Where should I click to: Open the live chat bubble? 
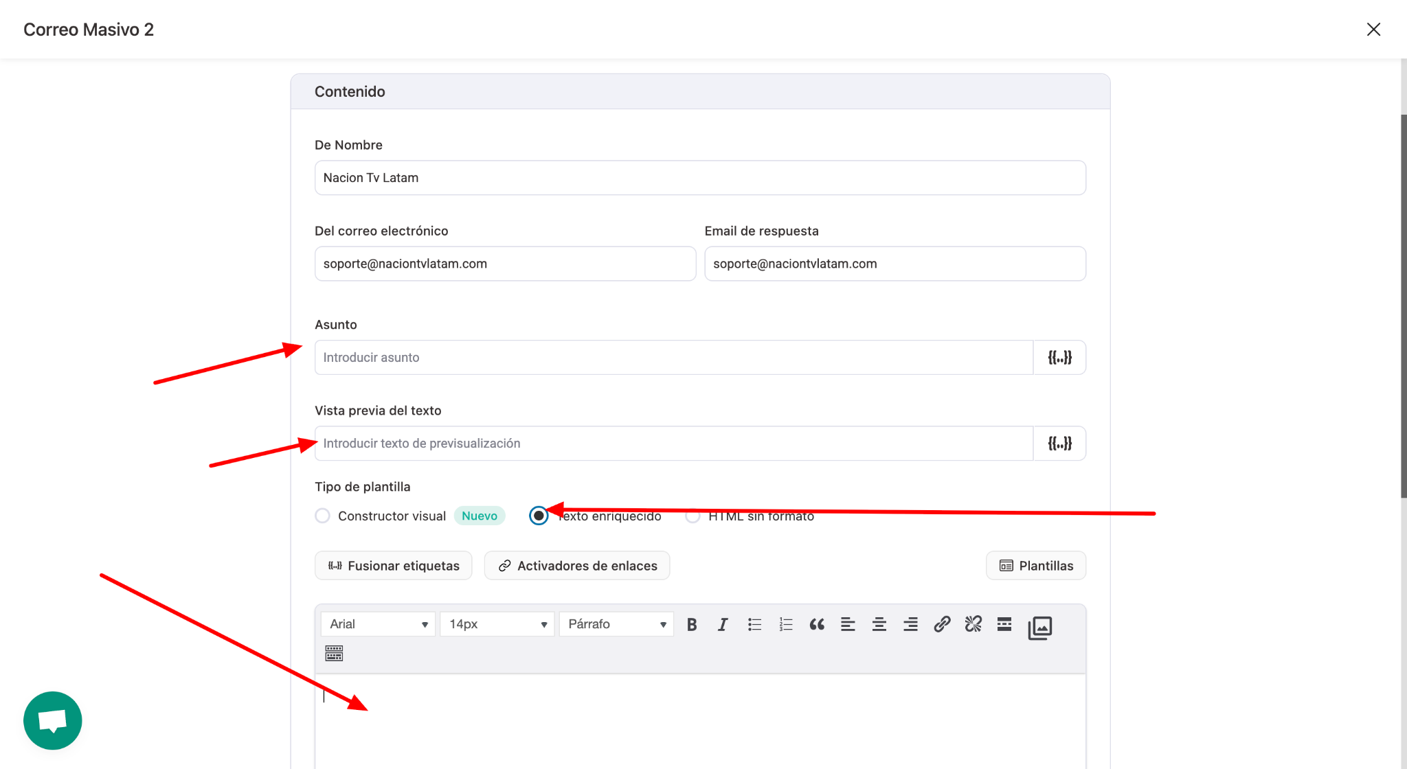53,720
